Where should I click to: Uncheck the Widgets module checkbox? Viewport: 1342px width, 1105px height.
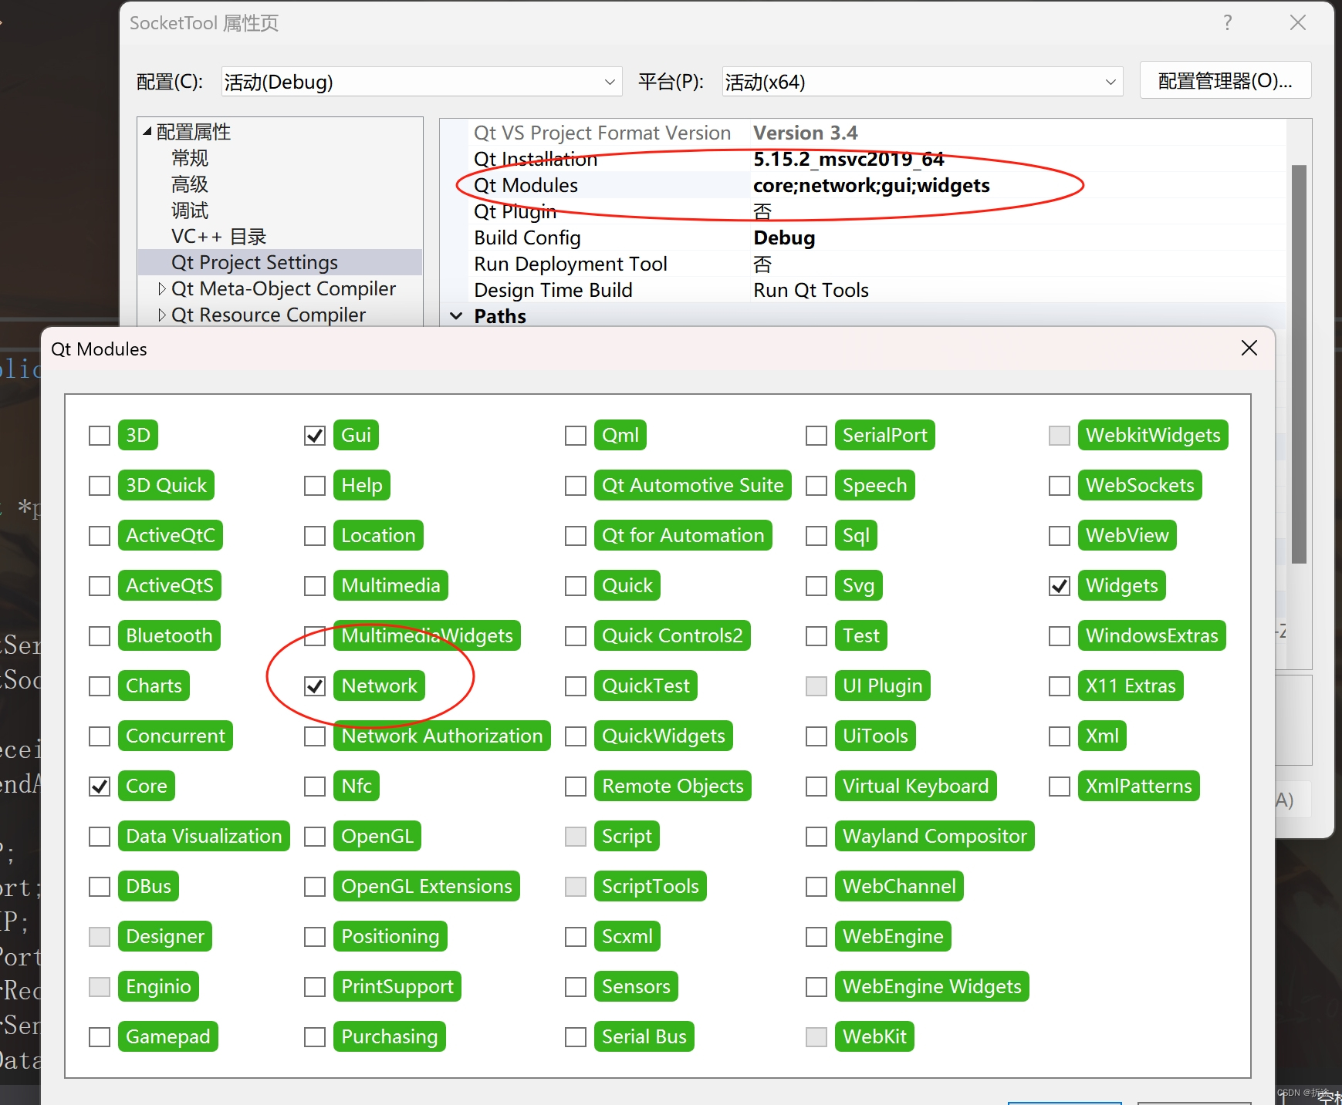[x=1060, y=586]
